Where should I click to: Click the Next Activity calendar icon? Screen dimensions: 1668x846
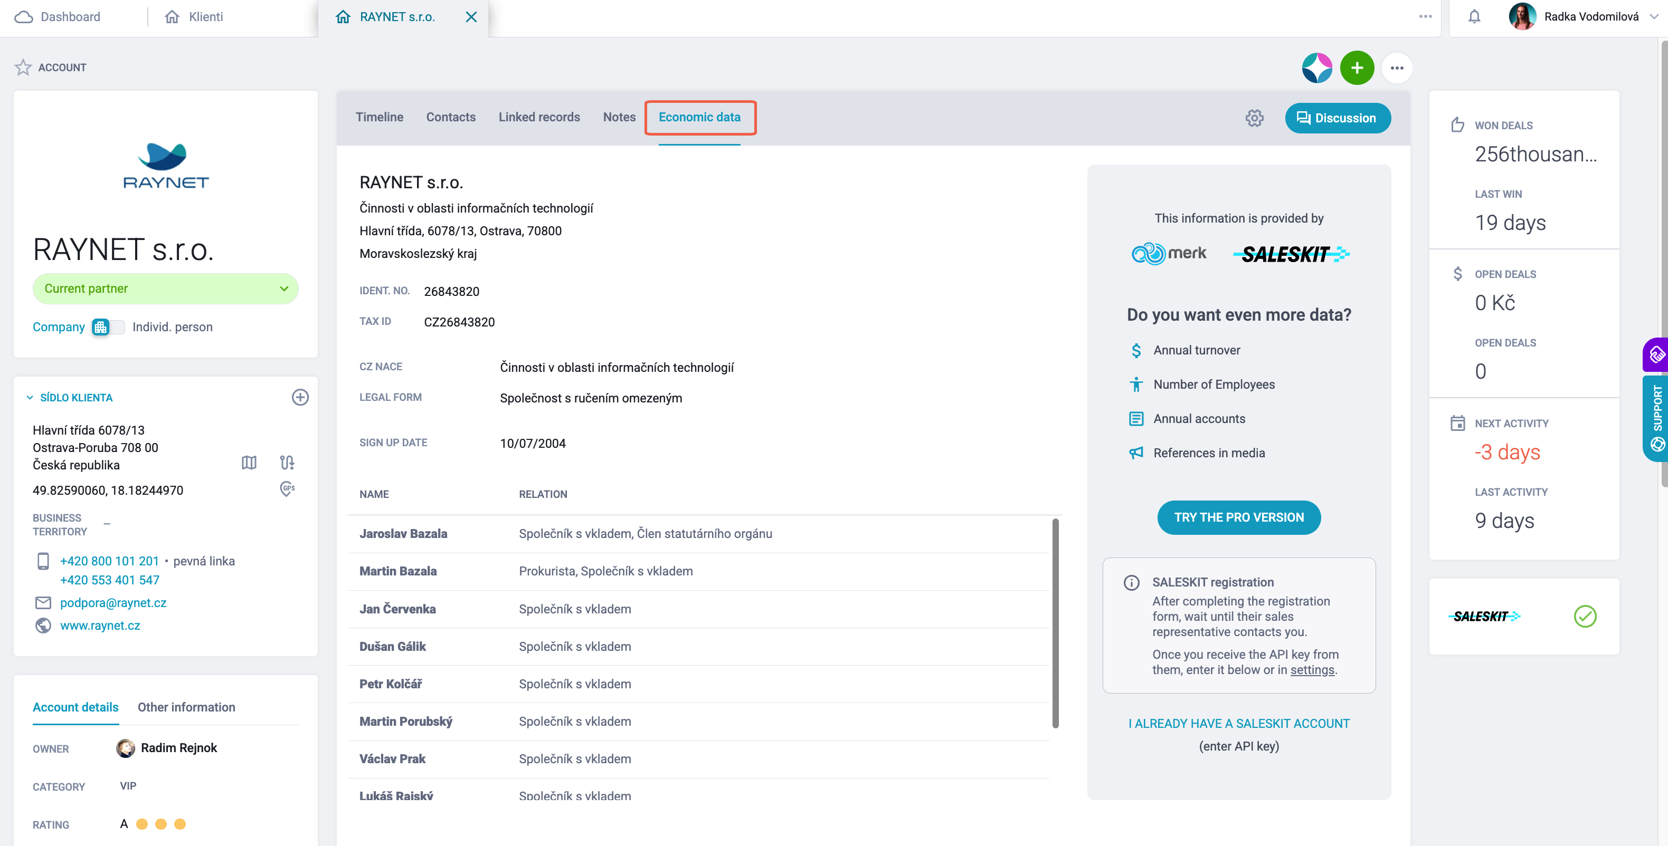pos(1457,423)
